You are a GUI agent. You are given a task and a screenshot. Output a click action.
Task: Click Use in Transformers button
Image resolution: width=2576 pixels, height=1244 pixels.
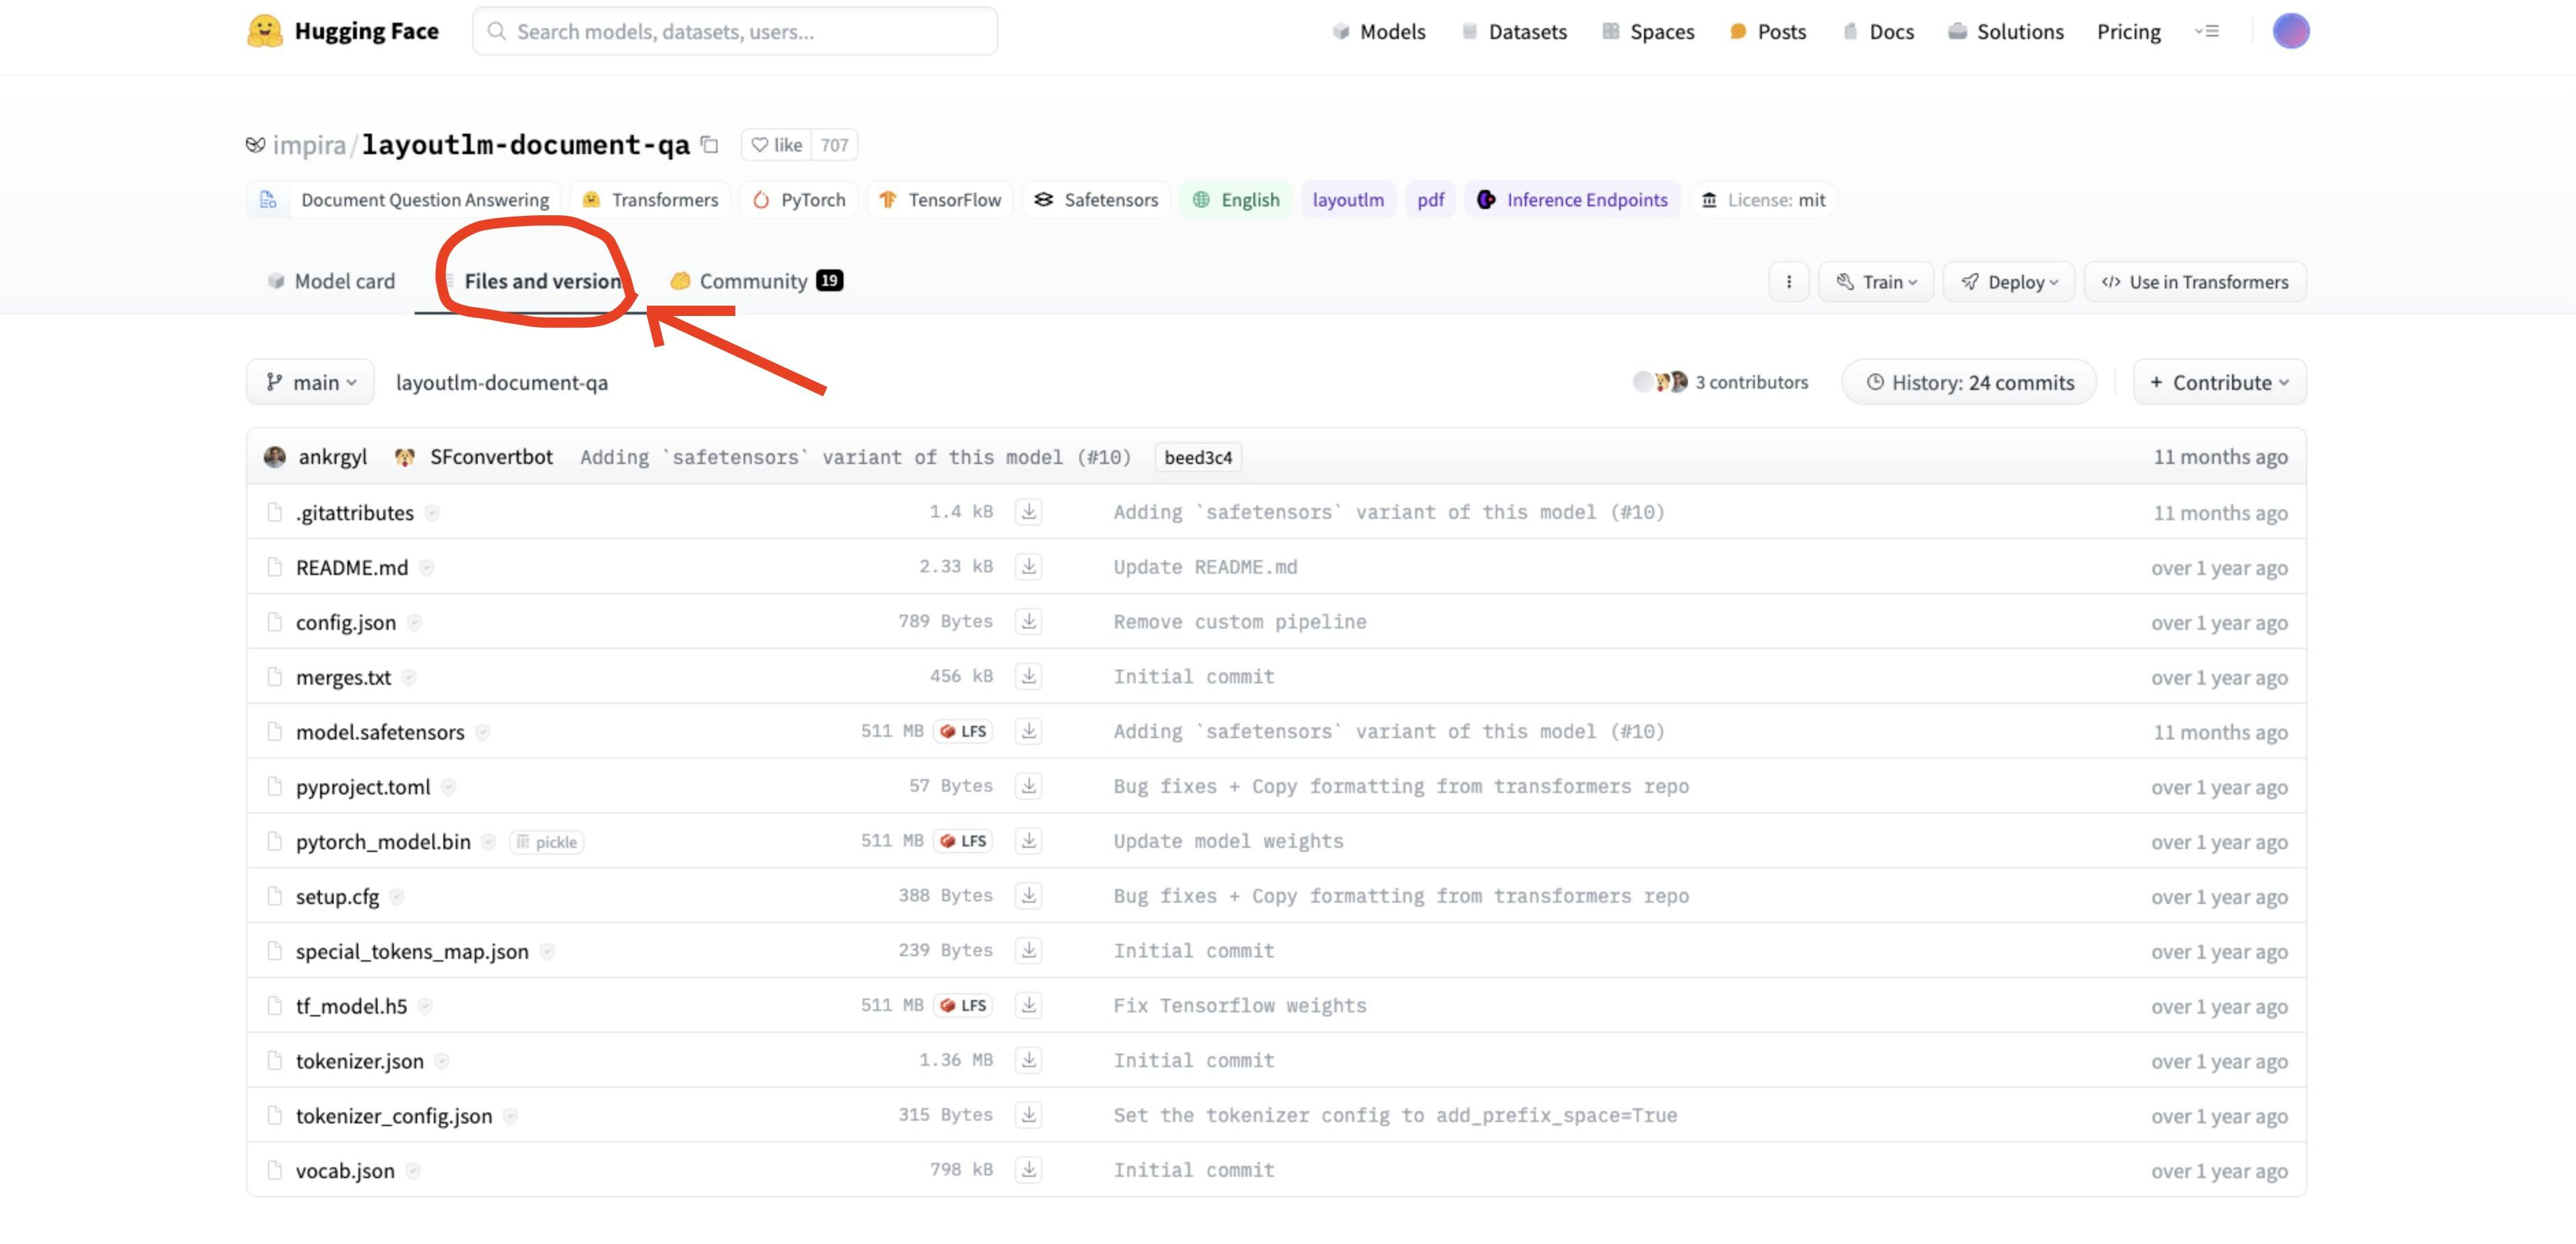pos(2194,282)
